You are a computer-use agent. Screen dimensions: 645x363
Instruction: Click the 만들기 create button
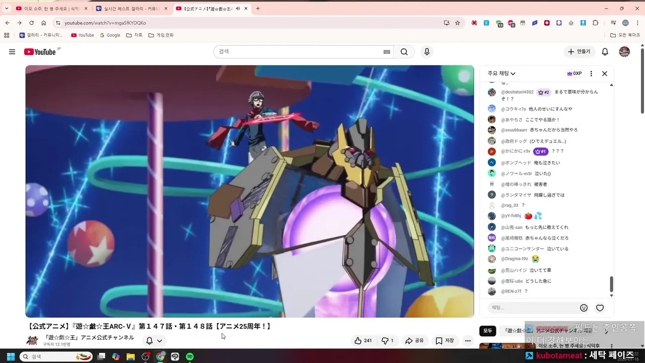point(579,52)
